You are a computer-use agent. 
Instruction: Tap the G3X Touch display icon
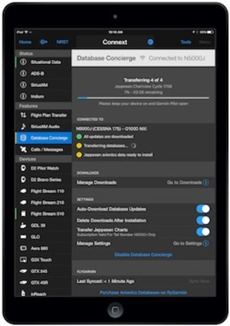[x=23, y=260]
